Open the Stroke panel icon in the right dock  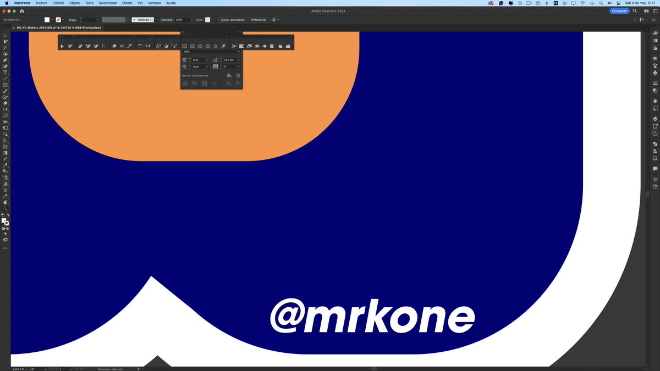click(x=655, y=83)
